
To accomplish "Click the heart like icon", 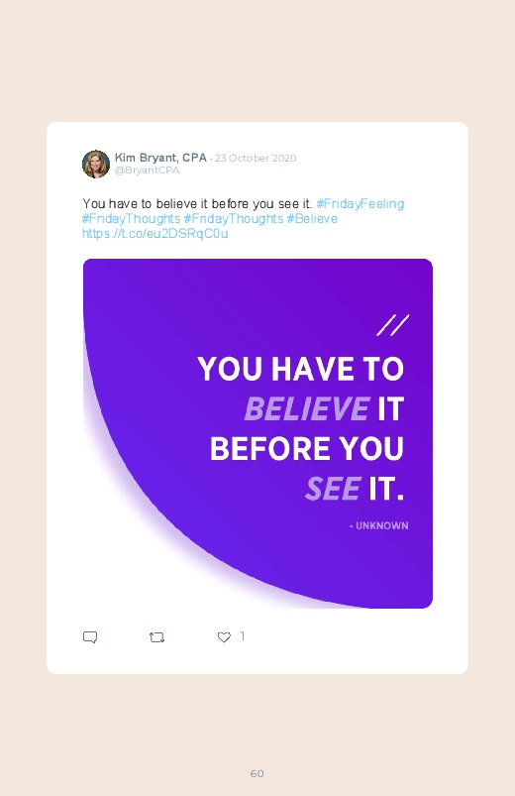I will coord(224,637).
